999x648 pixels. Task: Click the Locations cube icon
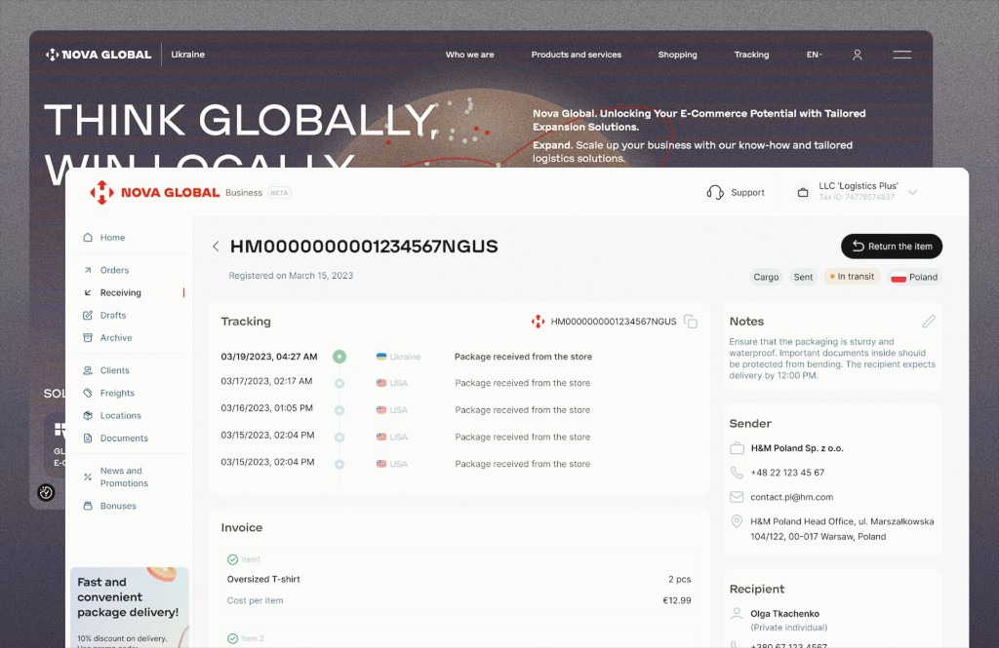coord(88,416)
